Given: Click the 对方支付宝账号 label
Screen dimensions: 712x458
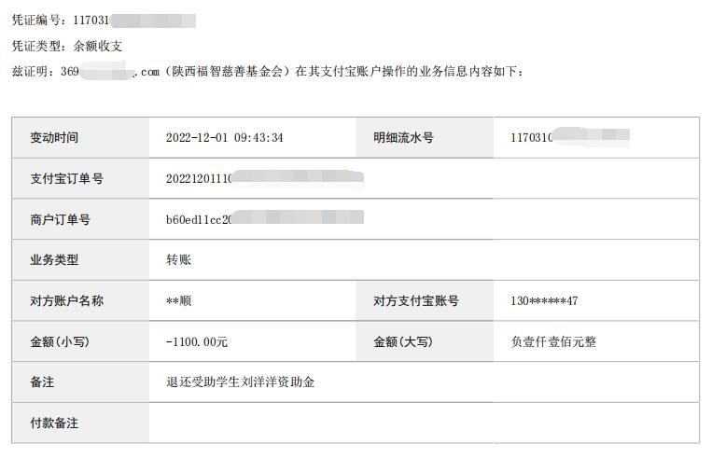Looking at the screenshot, I should pos(416,300).
